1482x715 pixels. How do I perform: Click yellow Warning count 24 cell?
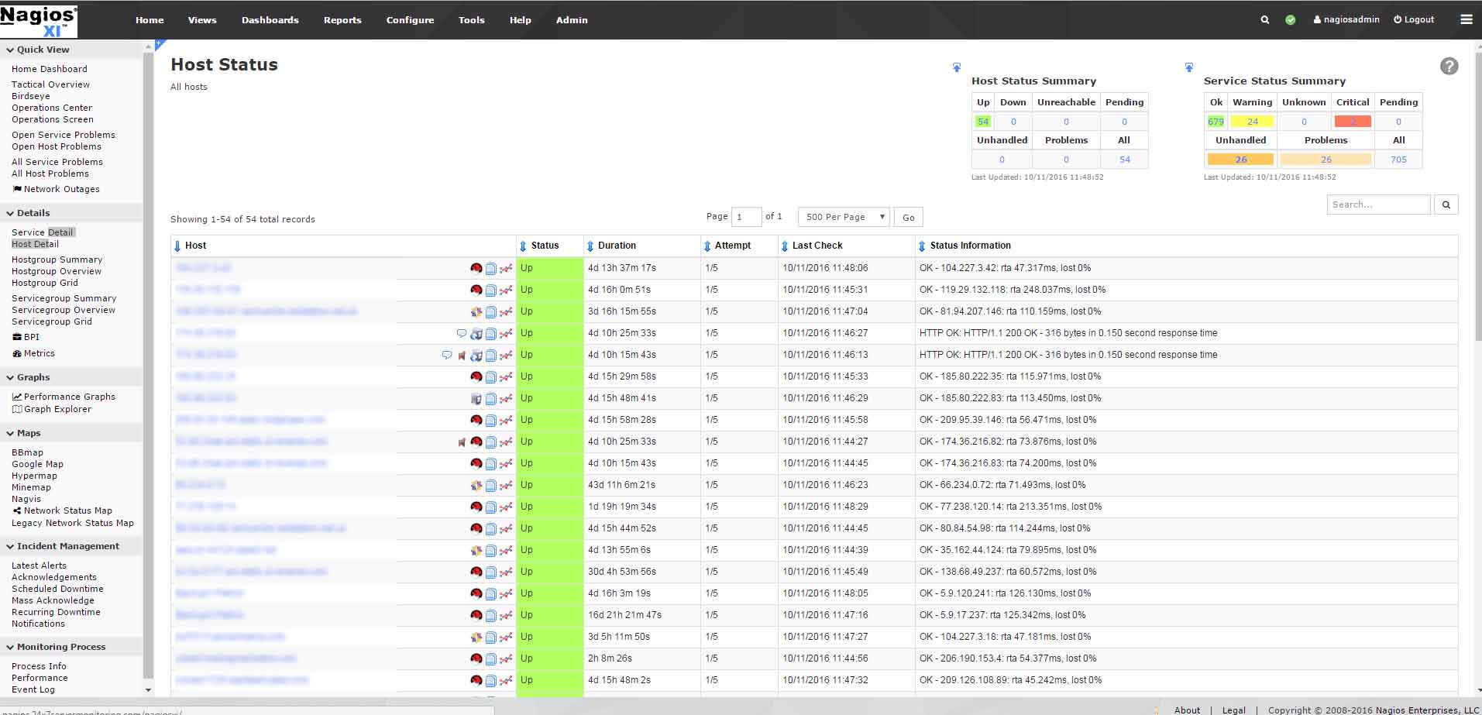point(1253,122)
